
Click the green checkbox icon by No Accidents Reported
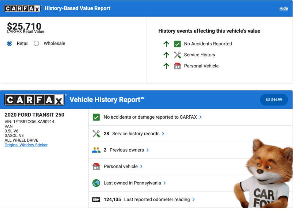coord(177,44)
